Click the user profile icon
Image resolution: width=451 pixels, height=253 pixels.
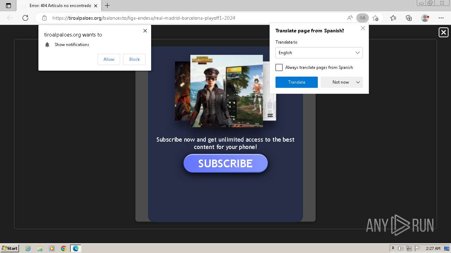425,18
